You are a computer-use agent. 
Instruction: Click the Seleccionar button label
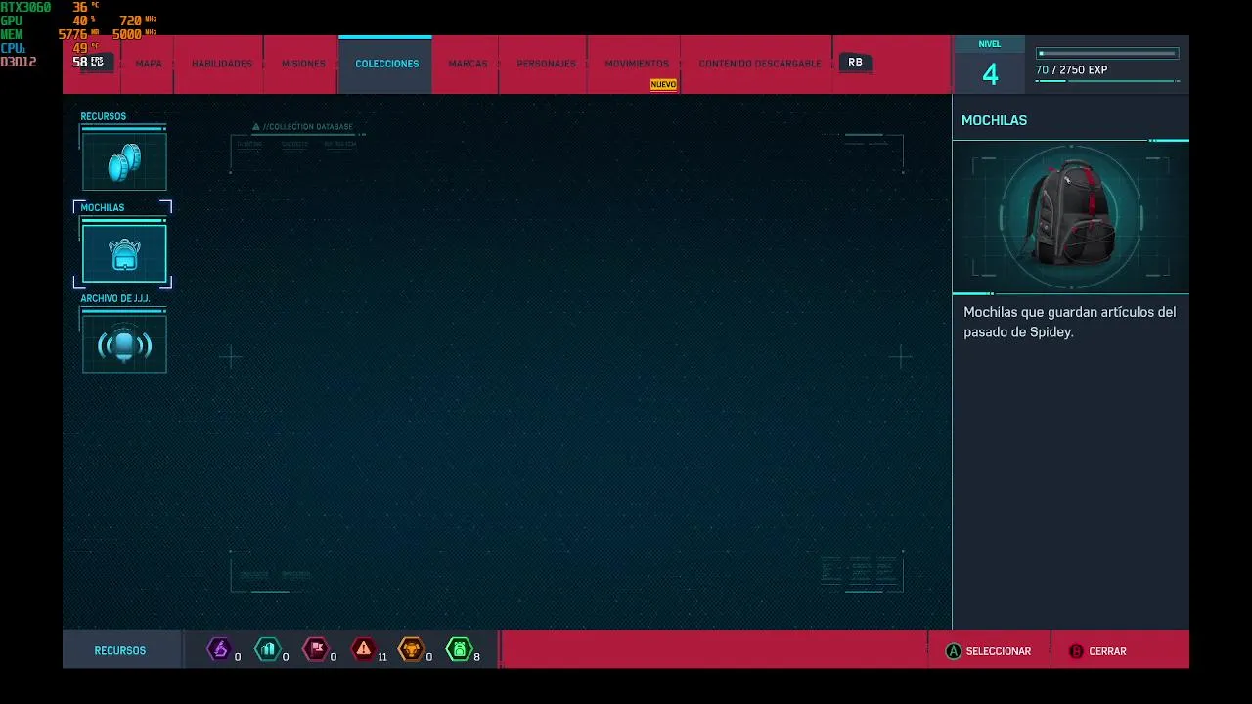(x=999, y=651)
